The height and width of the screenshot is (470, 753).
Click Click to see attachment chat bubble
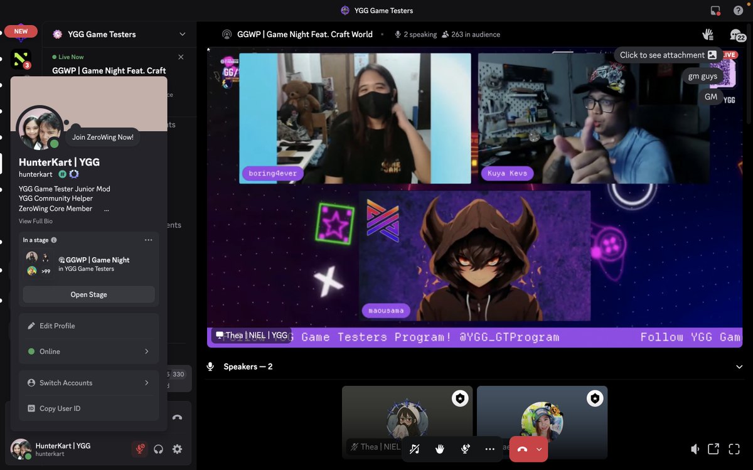click(668, 55)
